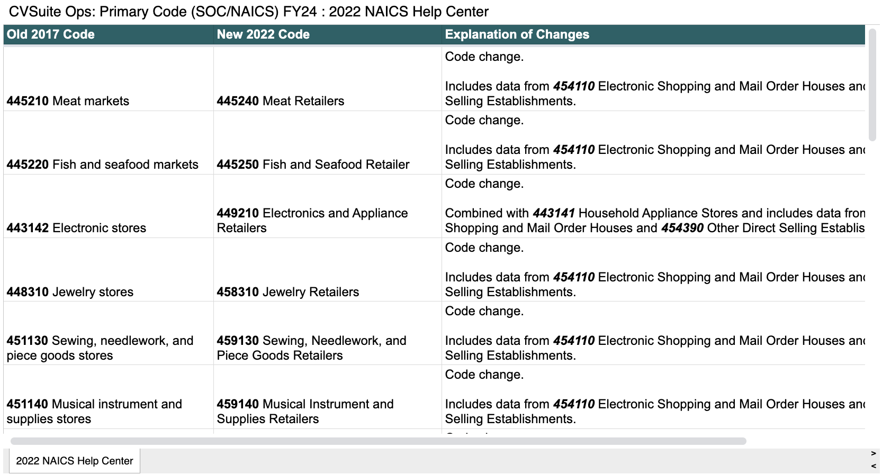Select the Explanation of Changes column header
This screenshot has height=475, width=882.
click(x=517, y=34)
